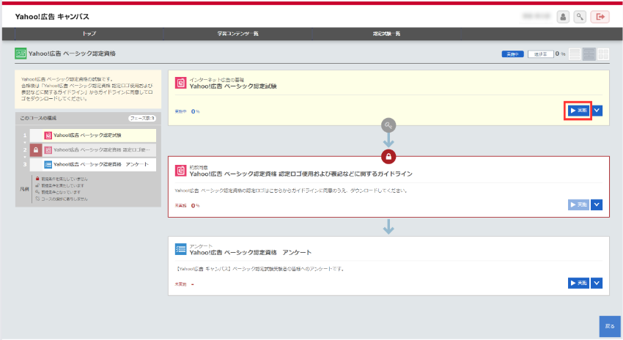Start the ベーシック認定試験 with 実施 button

[x=578, y=111]
